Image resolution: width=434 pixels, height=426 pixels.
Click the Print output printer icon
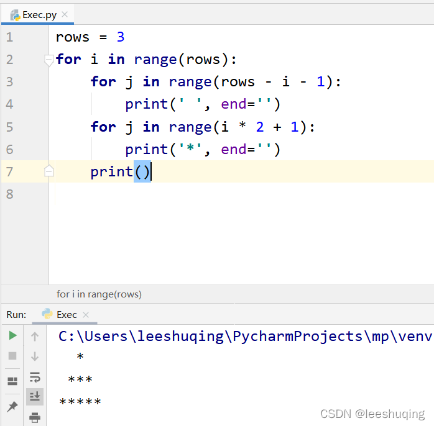click(35, 417)
